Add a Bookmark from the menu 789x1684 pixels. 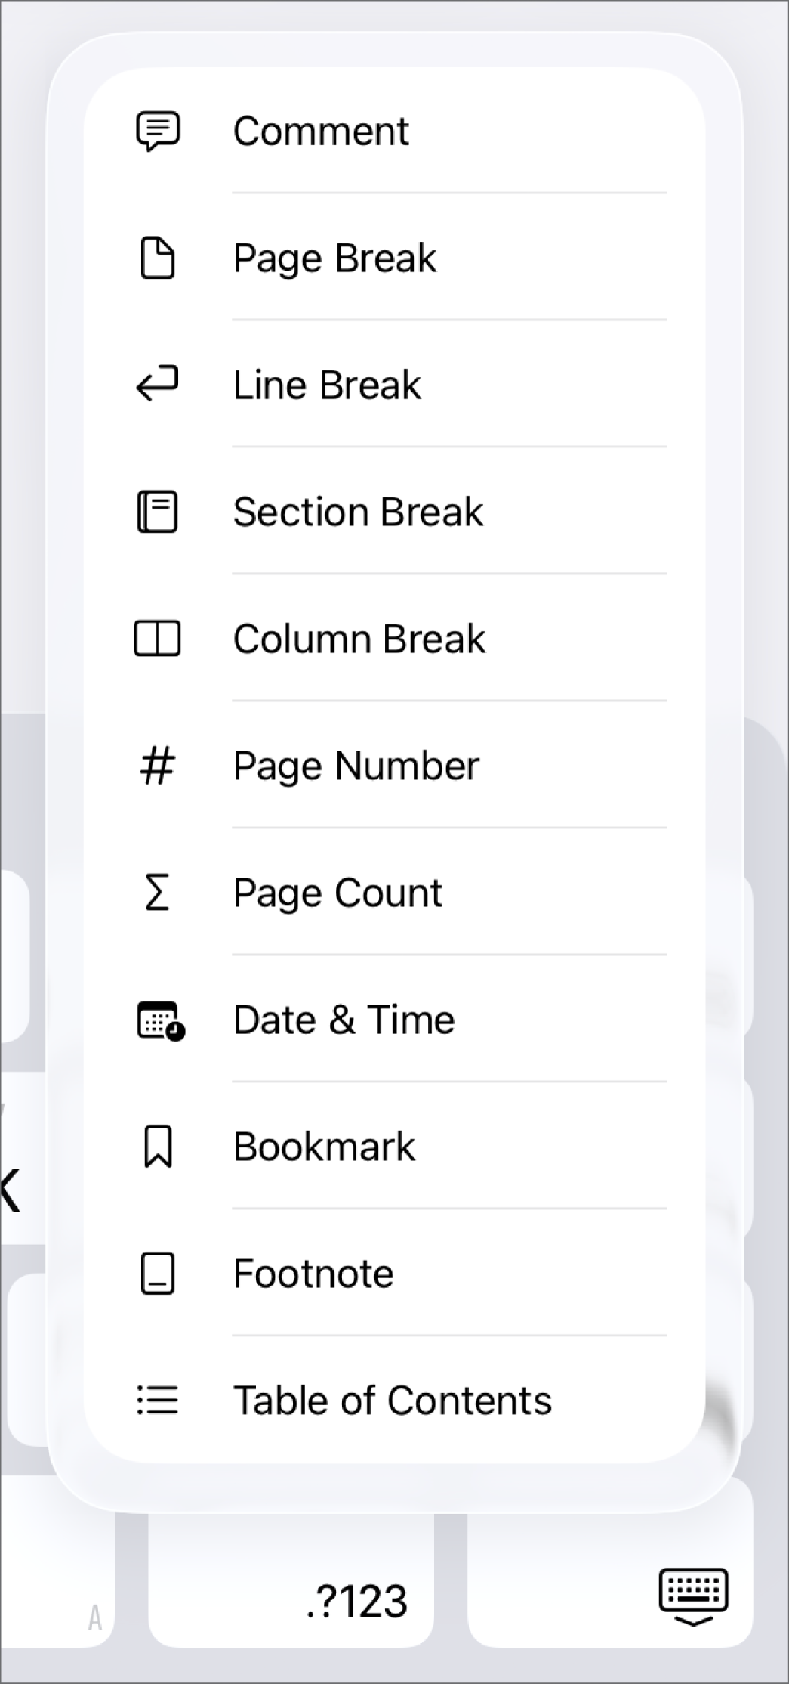pos(324,1147)
